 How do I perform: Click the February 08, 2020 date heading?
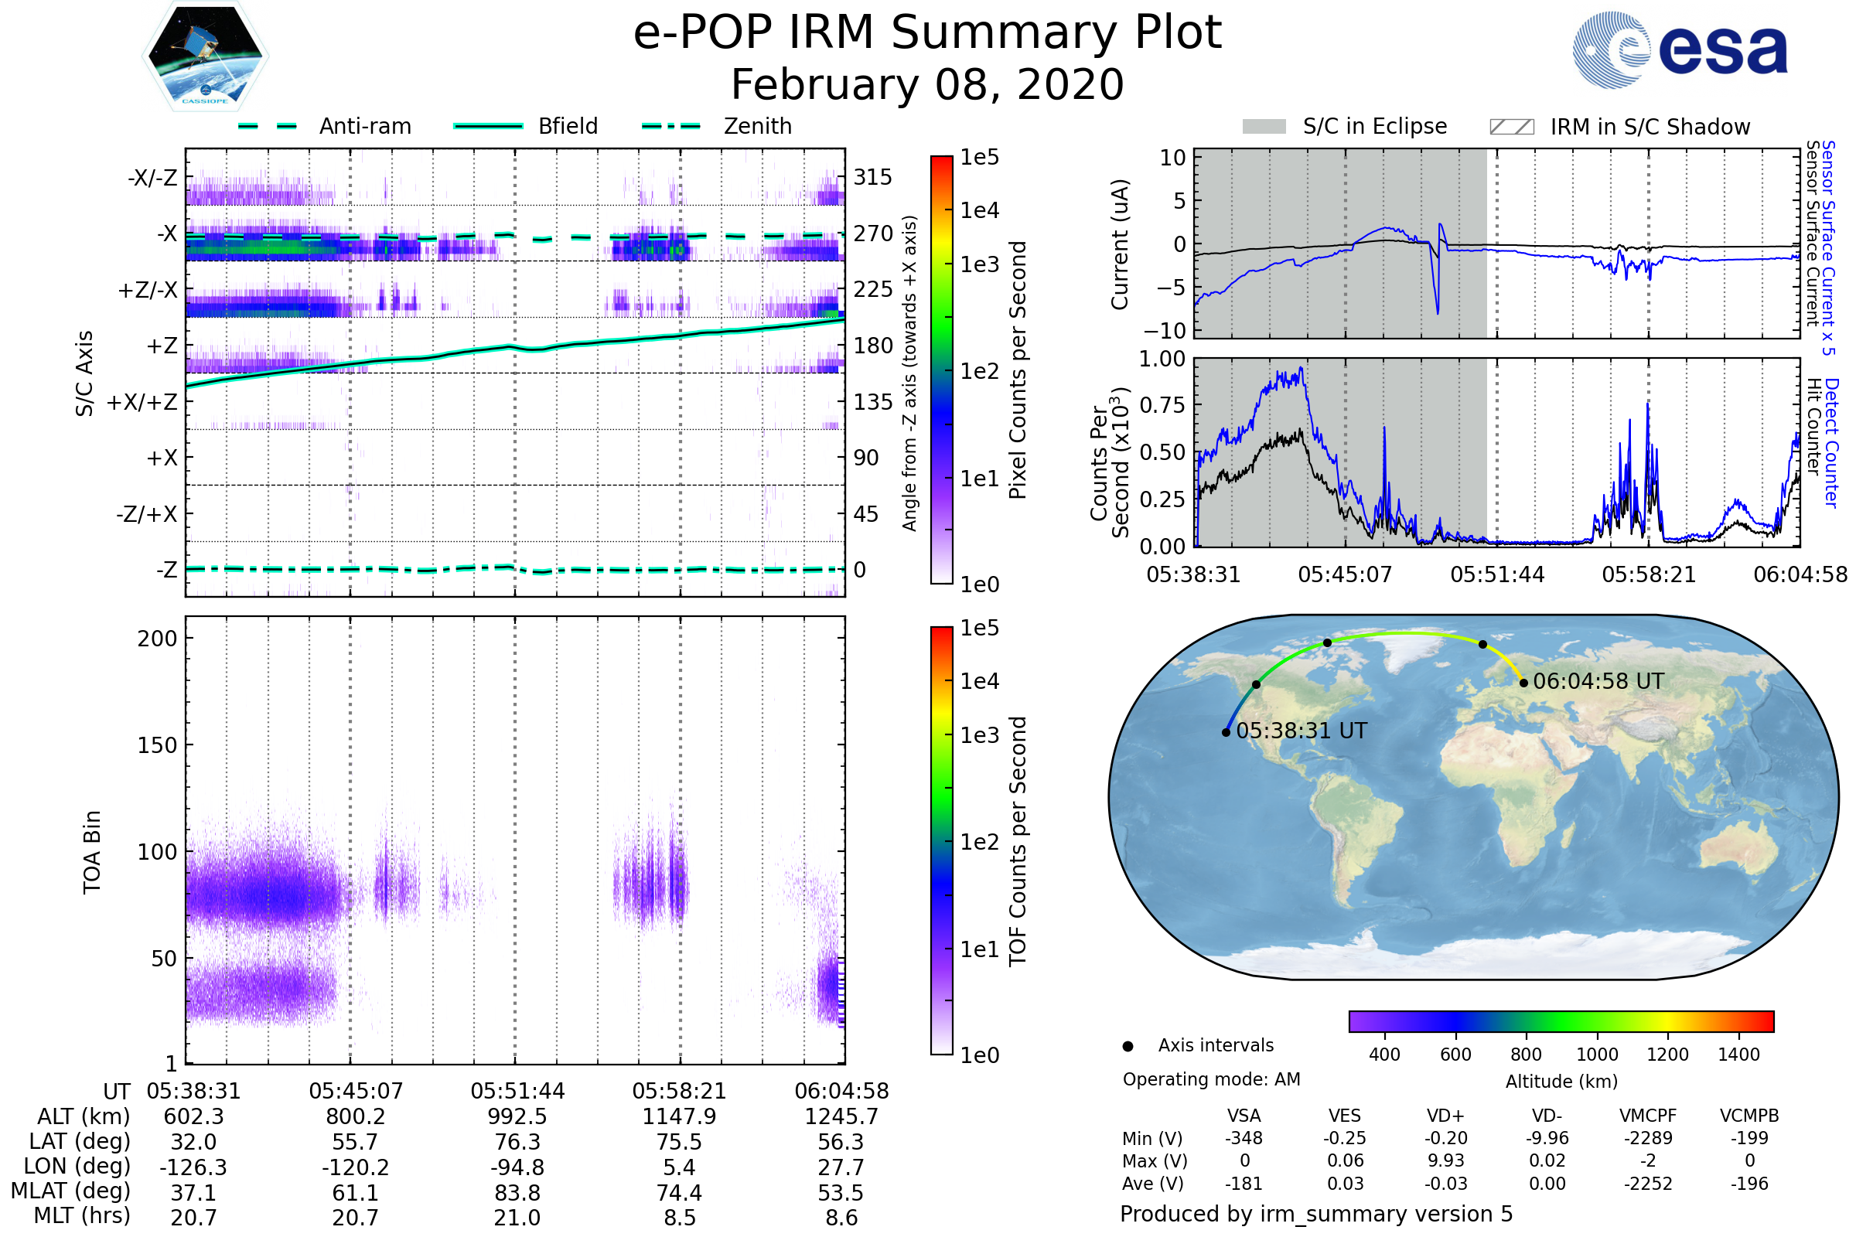pyautogui.click(x=927, y=85)
